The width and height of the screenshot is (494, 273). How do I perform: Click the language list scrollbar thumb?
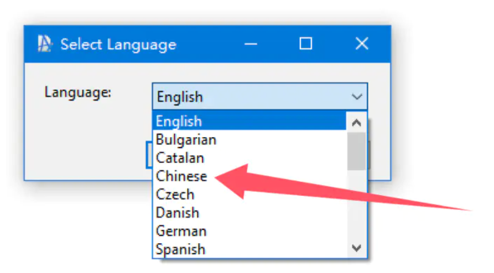(357, 151)
